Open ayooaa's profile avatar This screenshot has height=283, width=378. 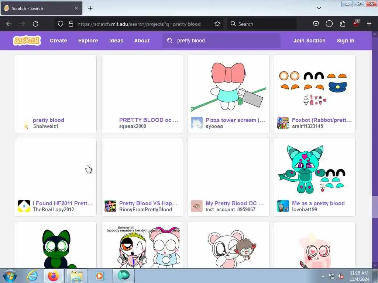[197, 123]
